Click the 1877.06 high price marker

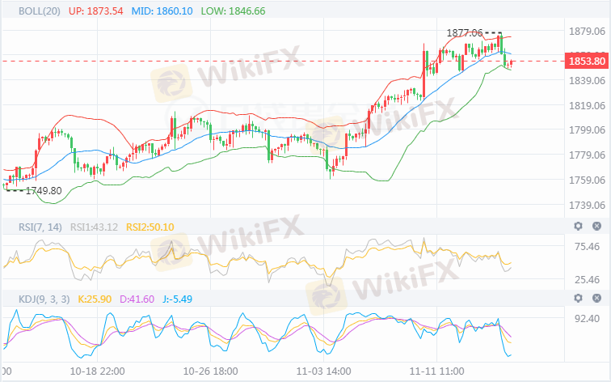pos(464,32)
